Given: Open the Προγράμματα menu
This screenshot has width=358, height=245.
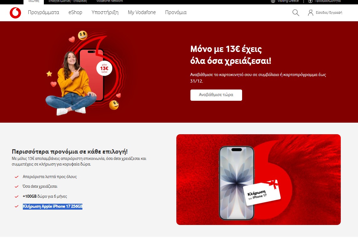Looking at the screenshot, I should 44,13.
